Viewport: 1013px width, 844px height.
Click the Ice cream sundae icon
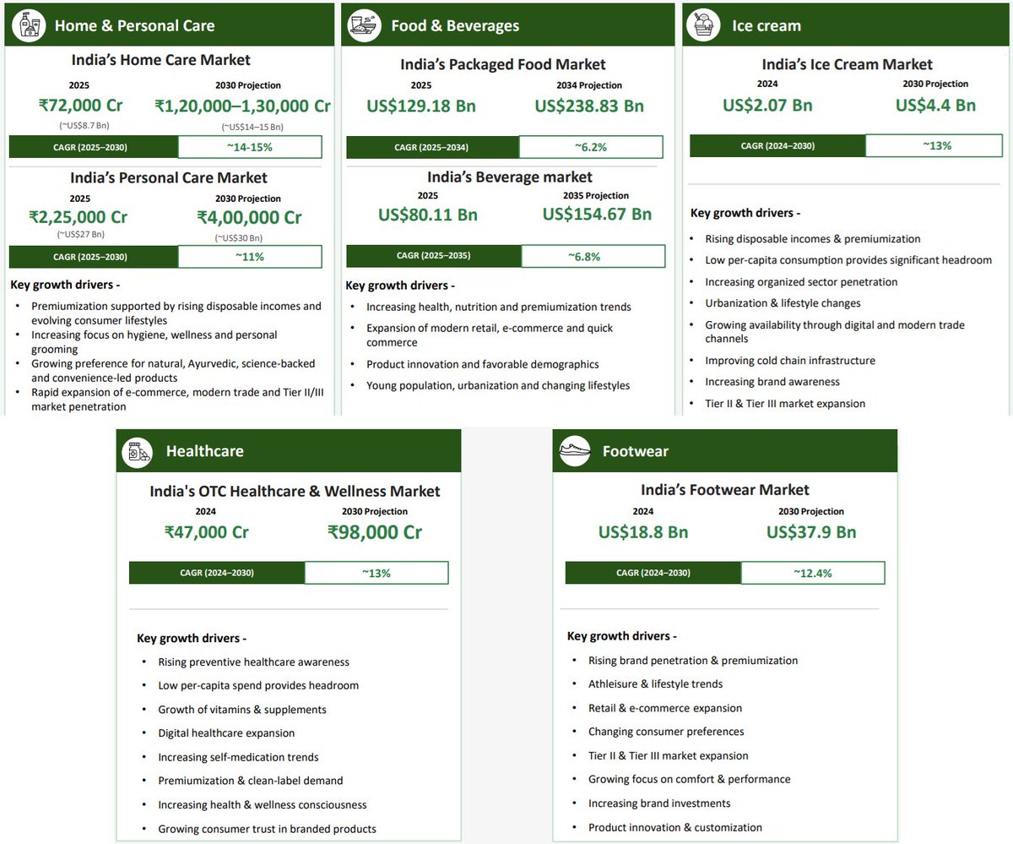702,25
